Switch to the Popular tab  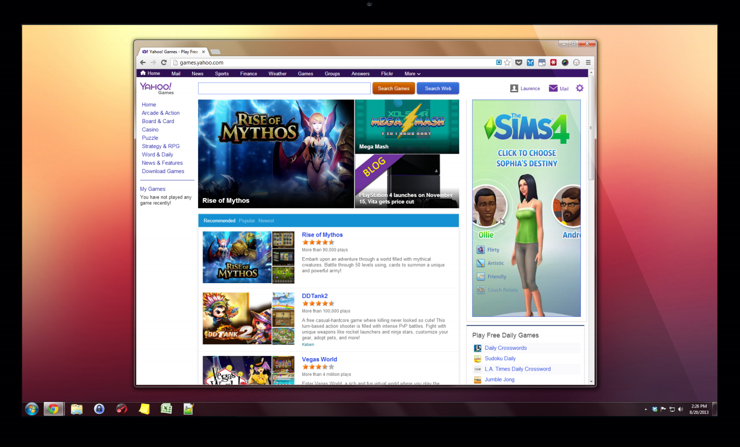click(247, 220)
